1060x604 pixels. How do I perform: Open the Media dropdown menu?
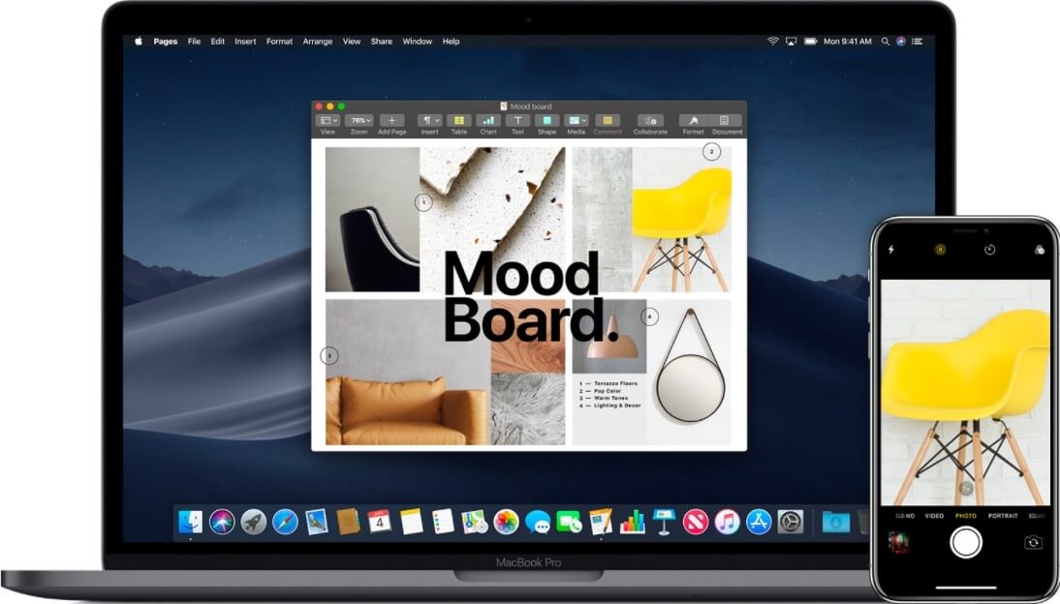point(577,121)
